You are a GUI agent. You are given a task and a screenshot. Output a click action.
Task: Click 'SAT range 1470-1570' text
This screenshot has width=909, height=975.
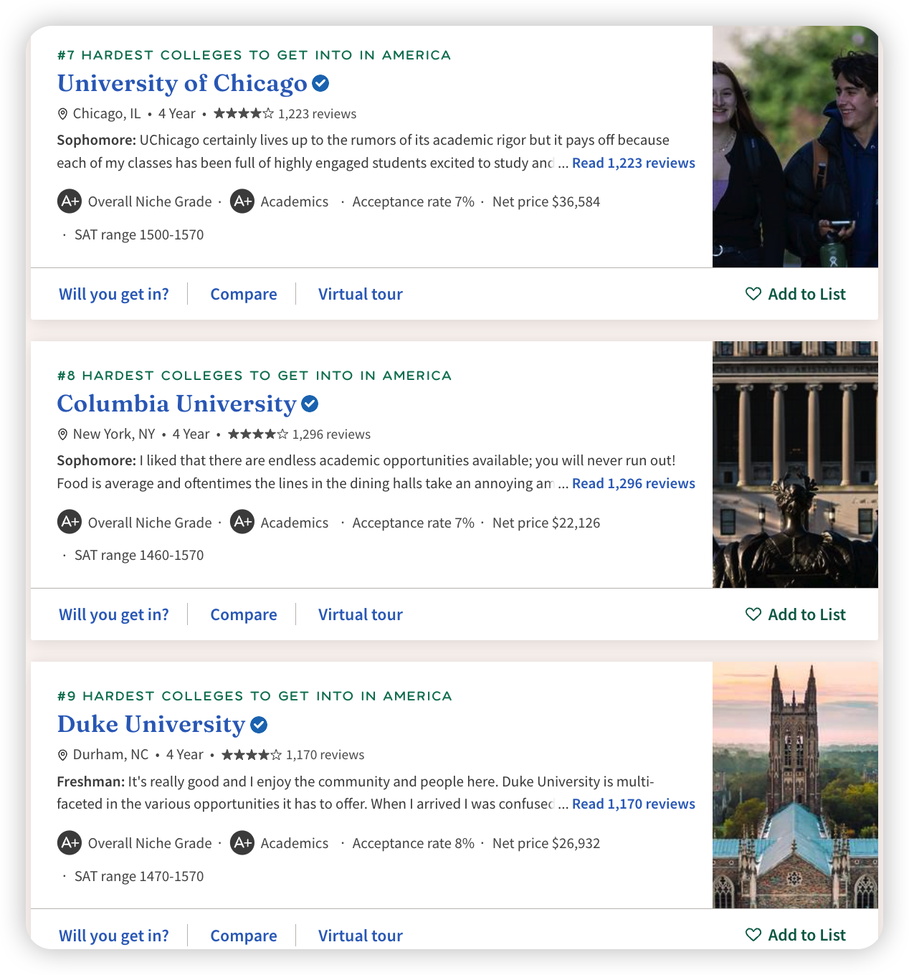(x=139, y=876)
